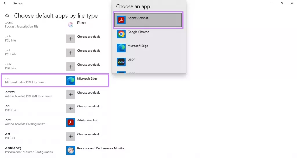This screenshot has width=297, height=158.
Task: Click 'Microsoft Edge PDF Document' description
Action: point(26,82)
